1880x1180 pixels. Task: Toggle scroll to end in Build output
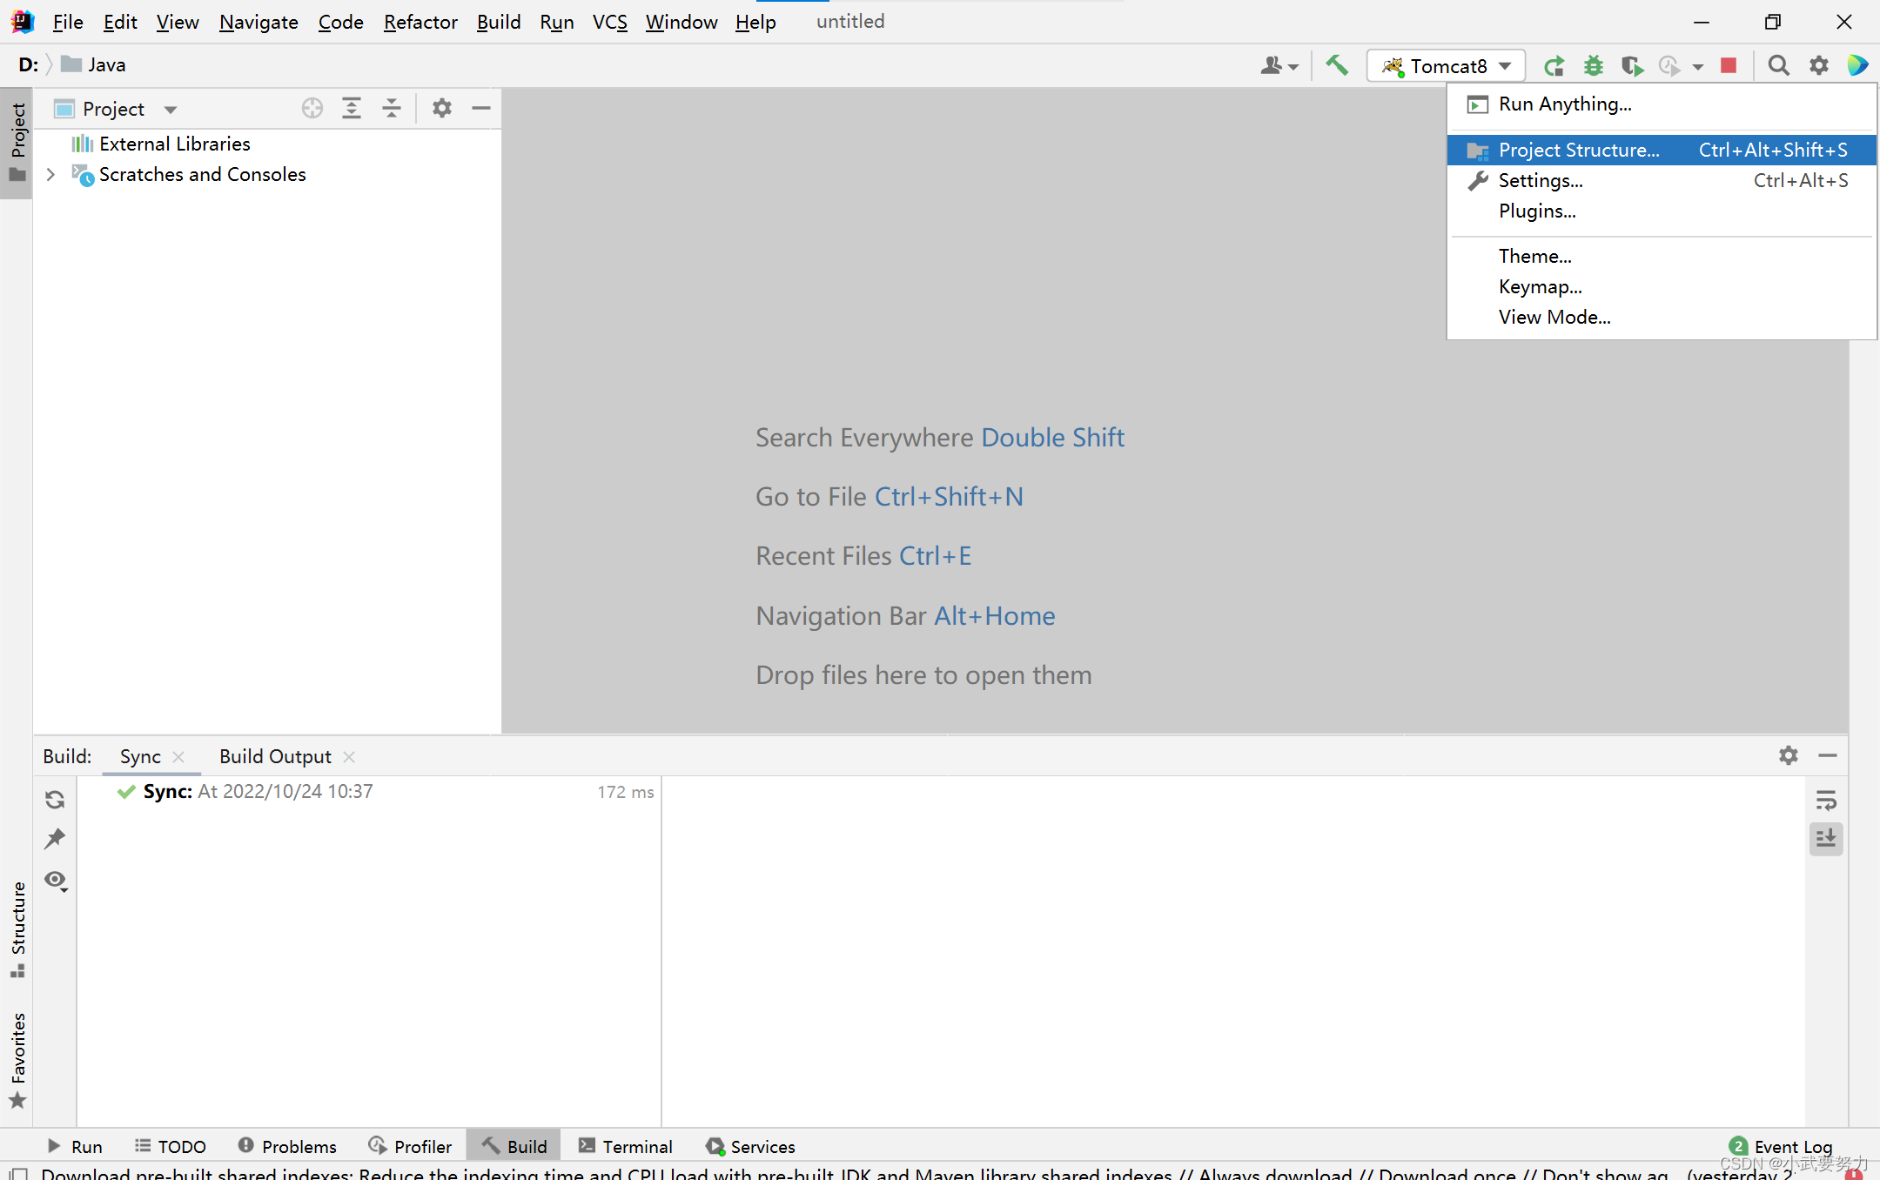point(1826,839)
